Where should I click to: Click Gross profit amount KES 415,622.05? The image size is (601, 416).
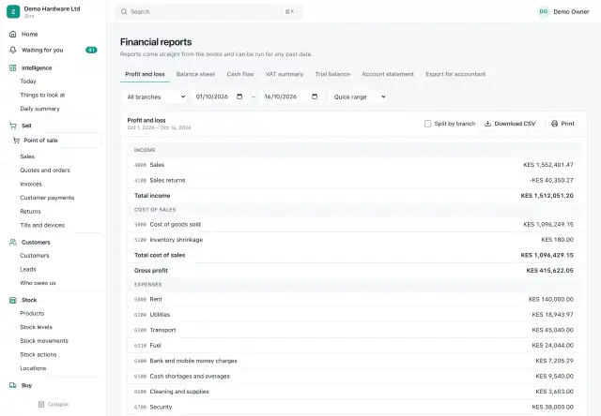click(549, 271)
